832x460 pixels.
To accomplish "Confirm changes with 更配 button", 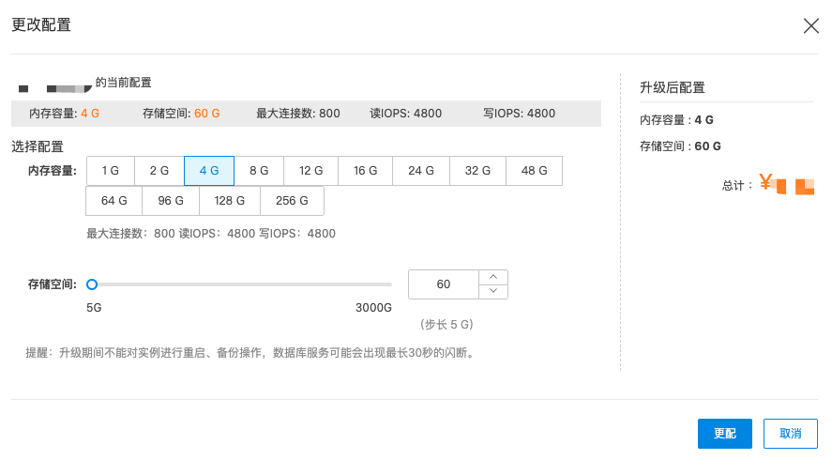I will pyautogui.click(x=725, y=434).
